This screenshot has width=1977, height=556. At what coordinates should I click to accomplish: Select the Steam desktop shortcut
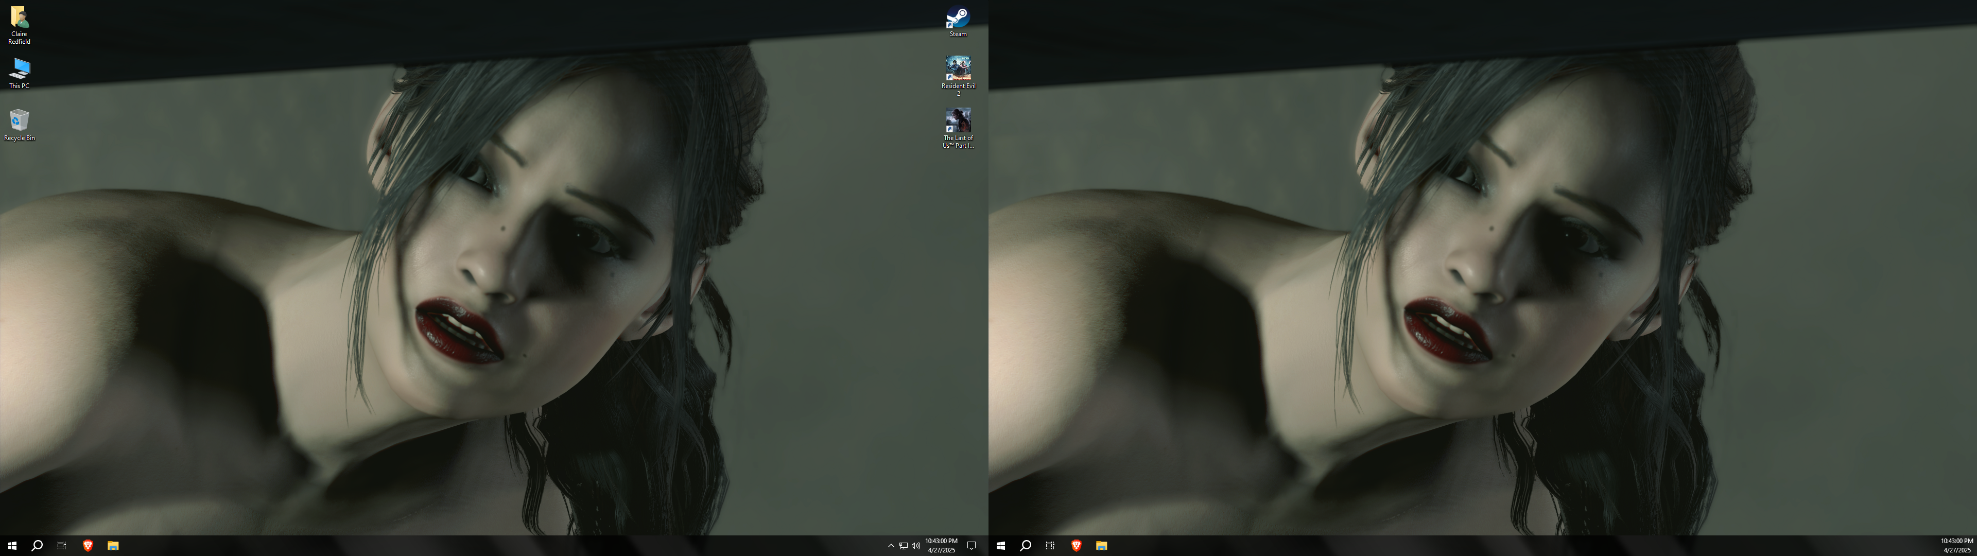(x=958, y=22)
